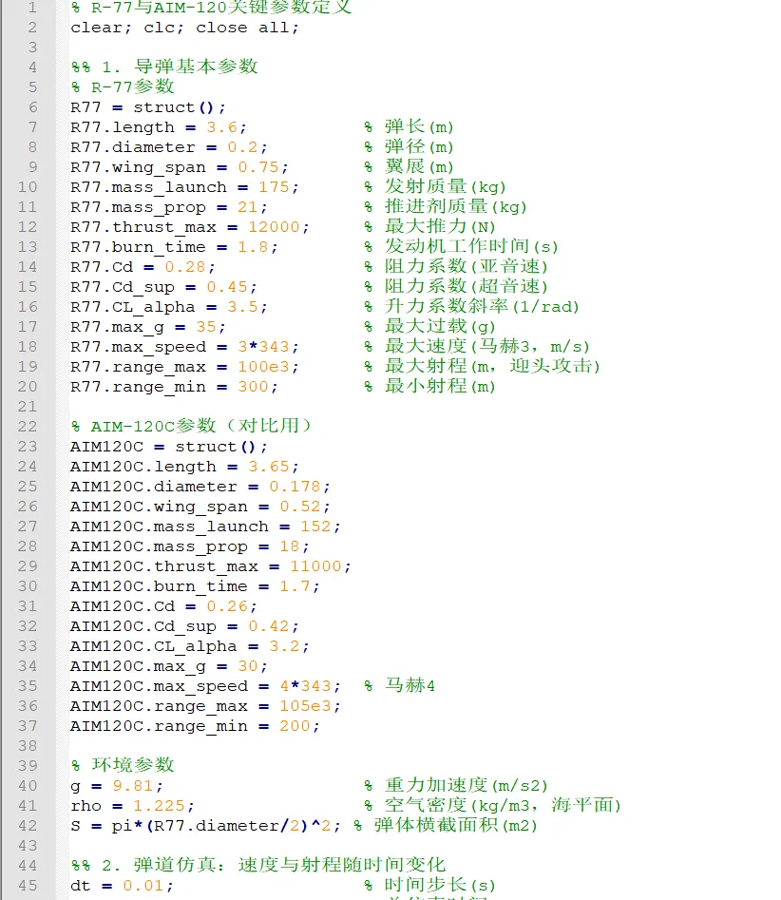Screen dimensions: 781x900
Task: Click line number 21 in the gutter
Action: 27,407
